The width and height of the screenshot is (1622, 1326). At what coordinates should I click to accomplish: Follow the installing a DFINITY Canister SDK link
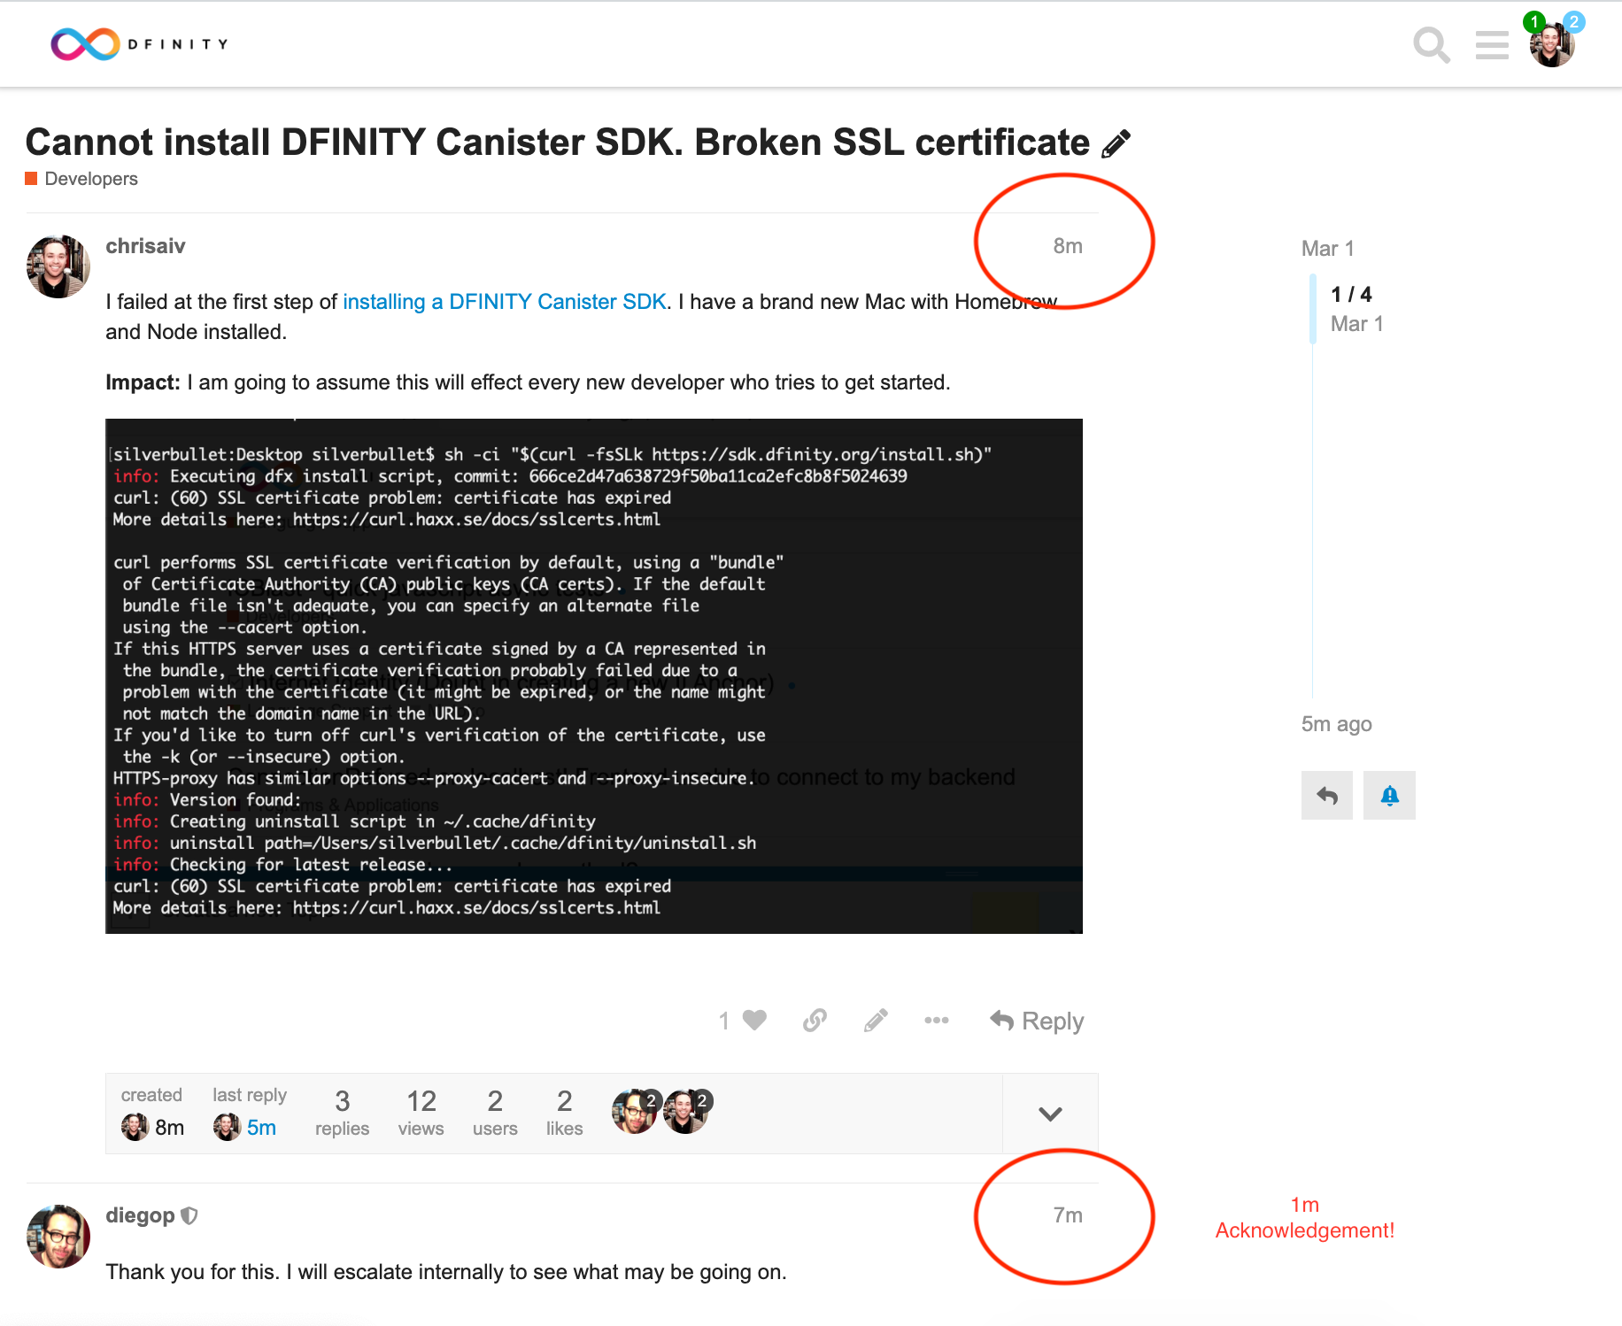tap(504, 301)
